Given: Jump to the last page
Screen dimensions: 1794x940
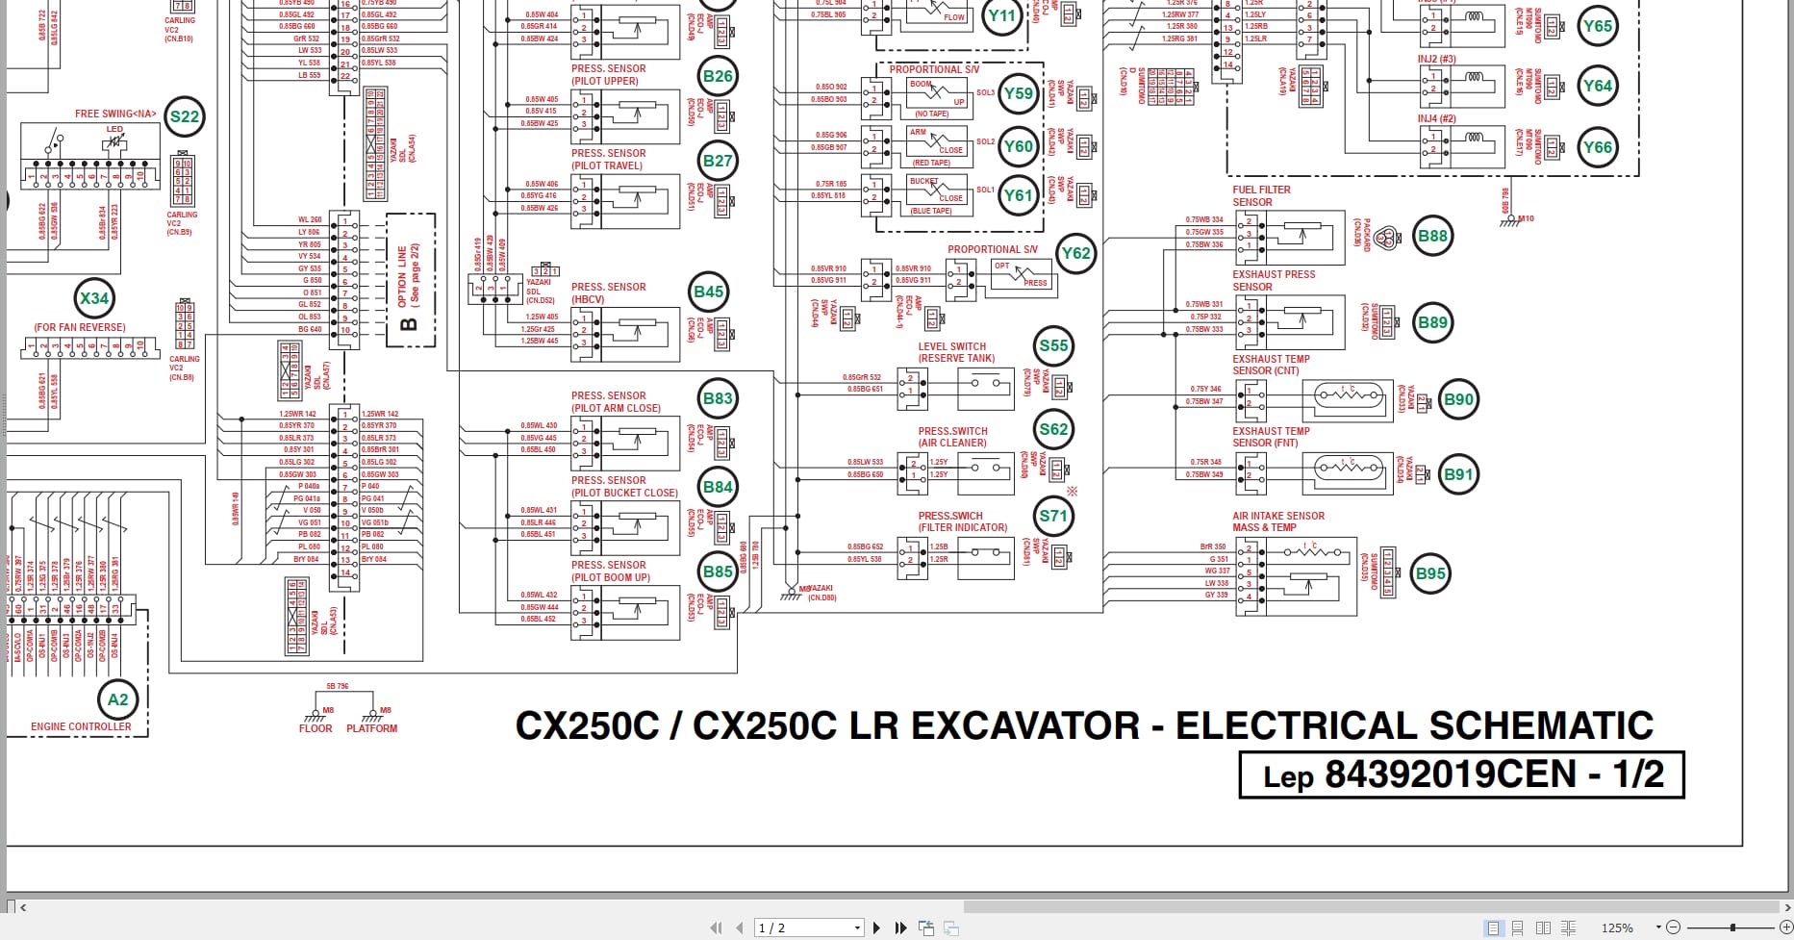Looking at the screenshot, I should tap(900, 927).
